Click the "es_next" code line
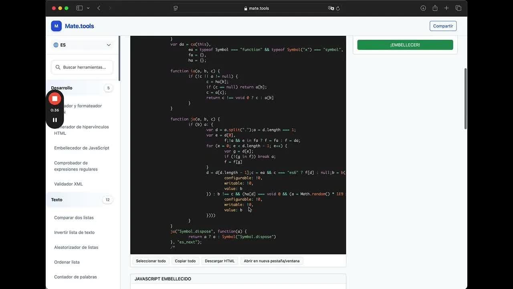 coord(186,242)
